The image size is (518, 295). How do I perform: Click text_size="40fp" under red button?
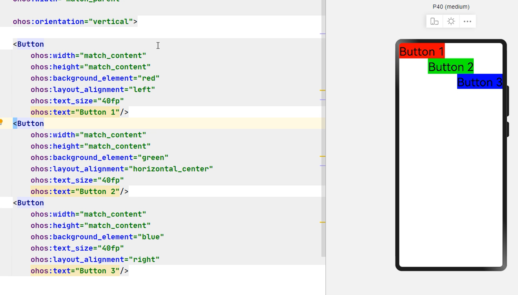click(x=77, y=101)
